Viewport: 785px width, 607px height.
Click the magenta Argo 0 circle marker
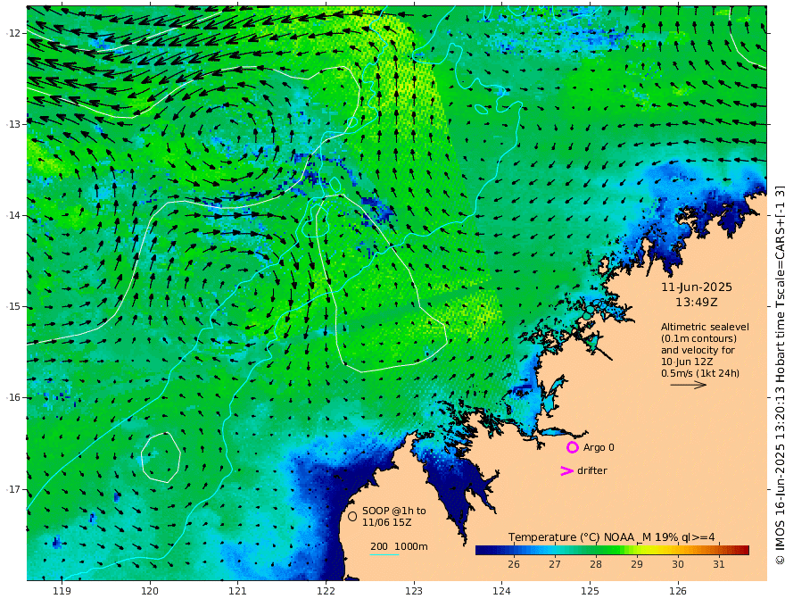pyautogui.click(x=572, y=447)
